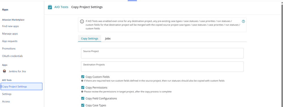Image resolution: width=283 pixels, height=107 pixels.
Task: Click the info icon in the notice banner
Action: point(82,21)
